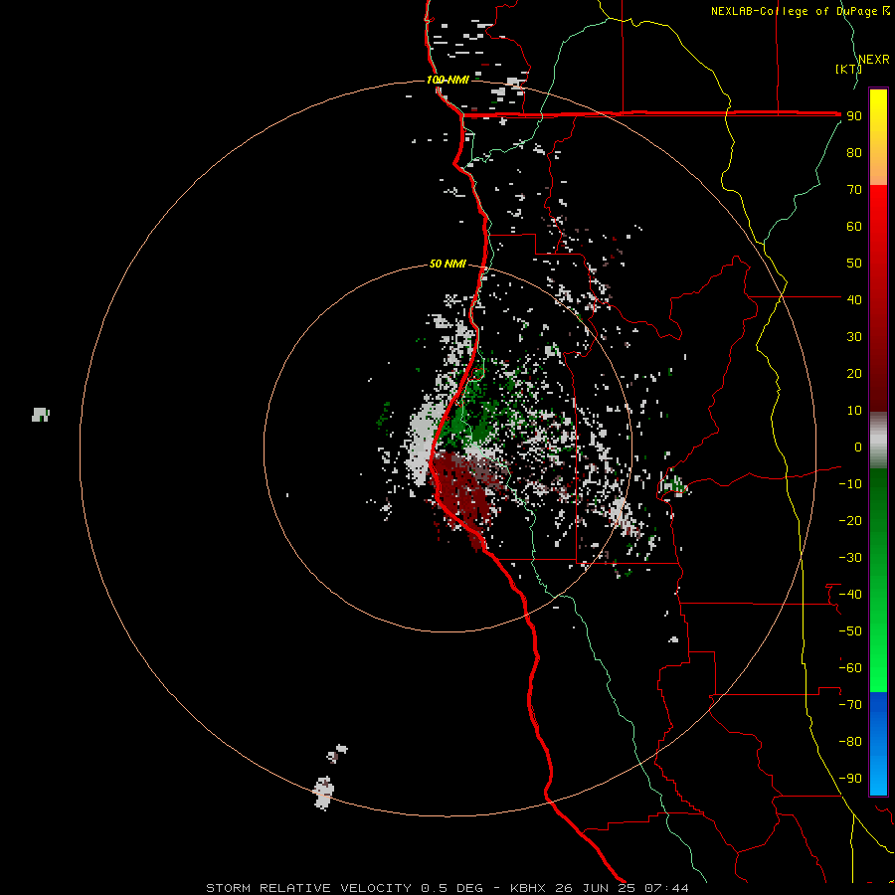This screenshot has width=895, height=895.
Task: Click the gray echo cluster on southwest range ring
Action: [323, 793]
